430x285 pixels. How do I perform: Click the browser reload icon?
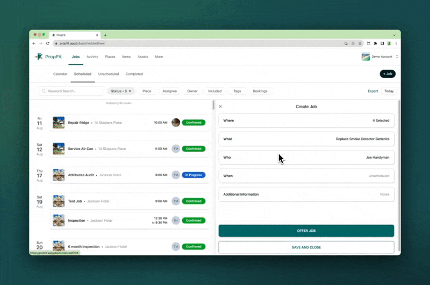(x=47, y=43)
